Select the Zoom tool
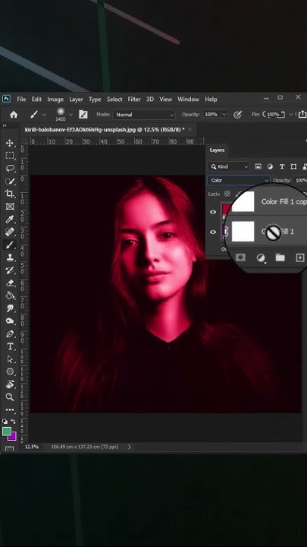 pos(10,397)
